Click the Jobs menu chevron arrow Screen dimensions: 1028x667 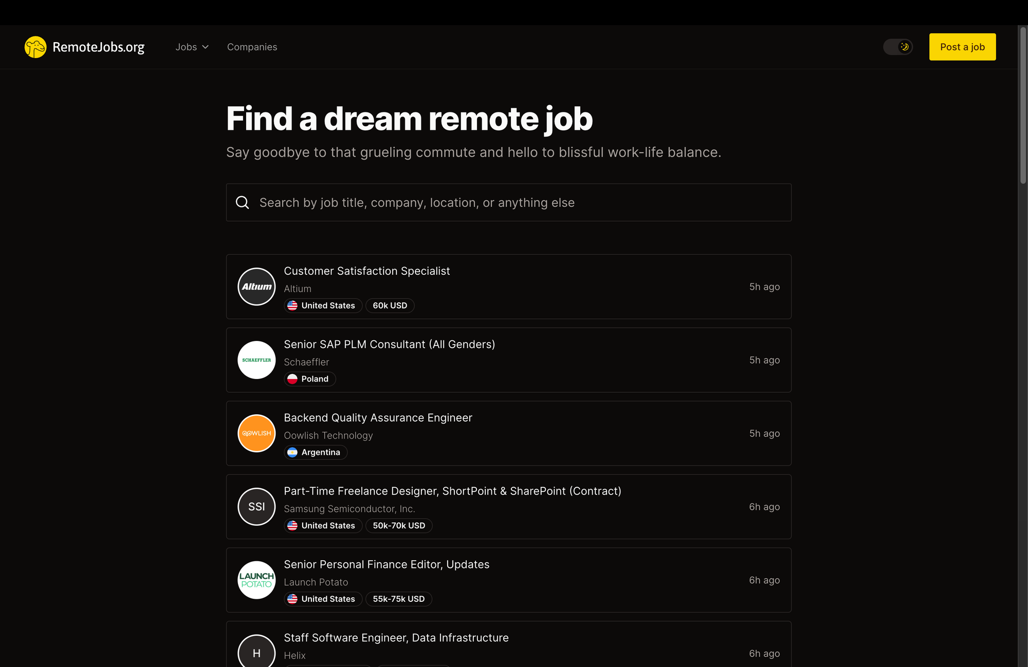tap(206, 47)
